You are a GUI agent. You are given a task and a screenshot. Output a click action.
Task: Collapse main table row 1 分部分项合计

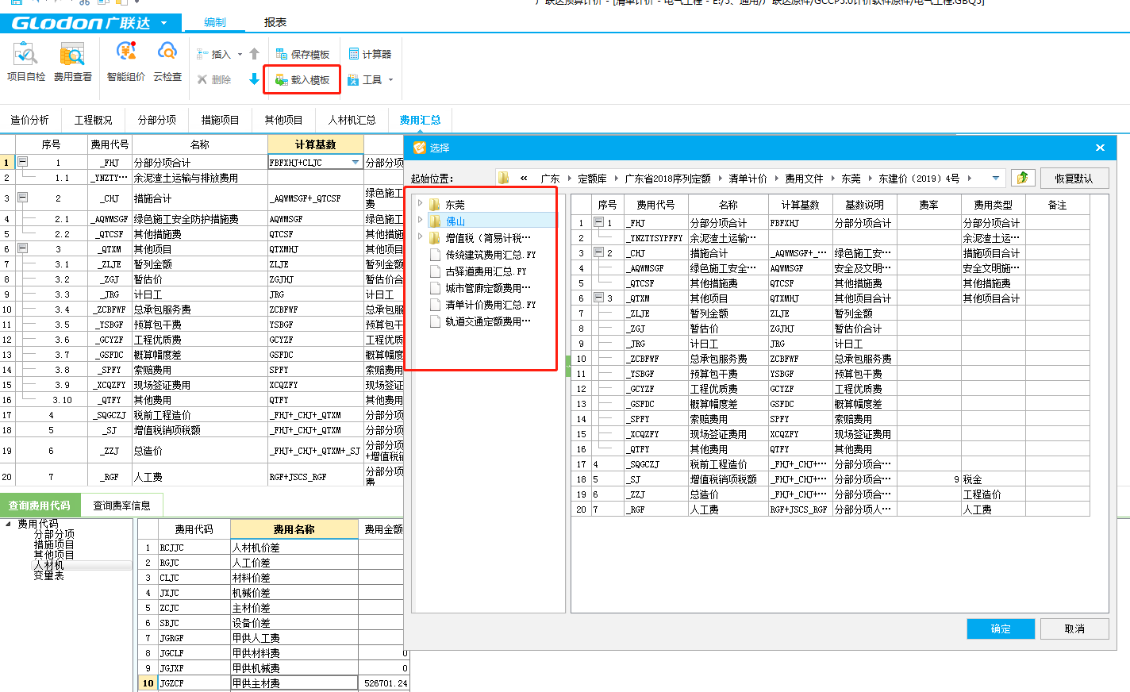point(22,162)
